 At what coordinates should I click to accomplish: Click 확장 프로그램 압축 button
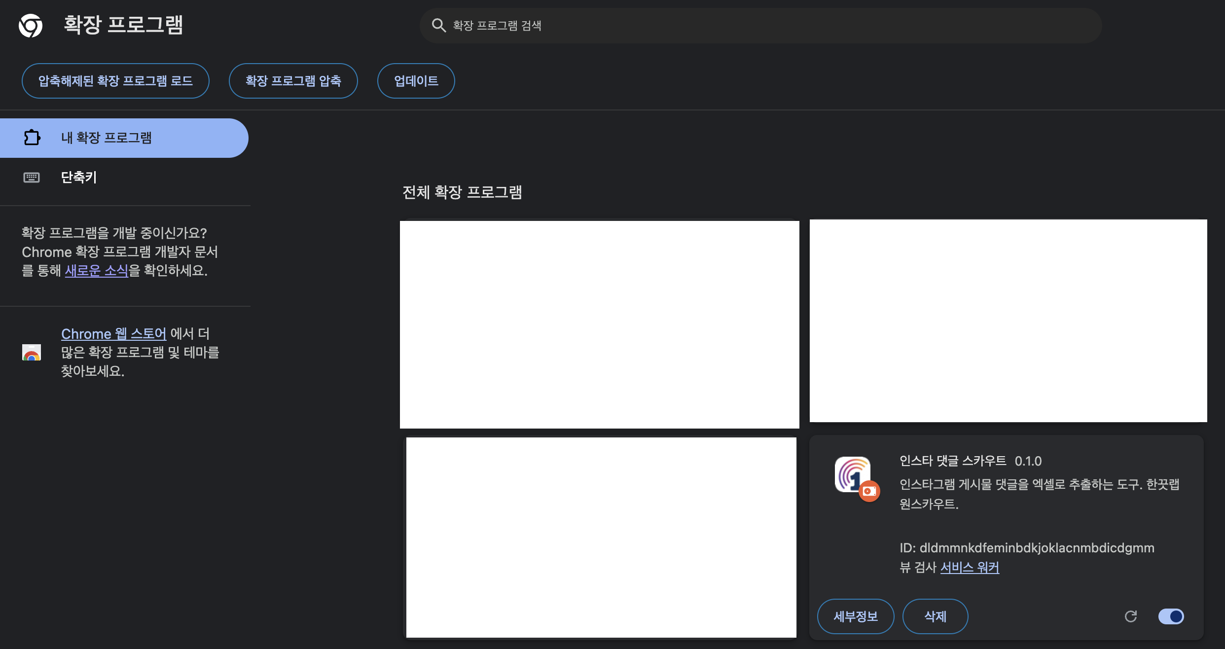point(293,81)
